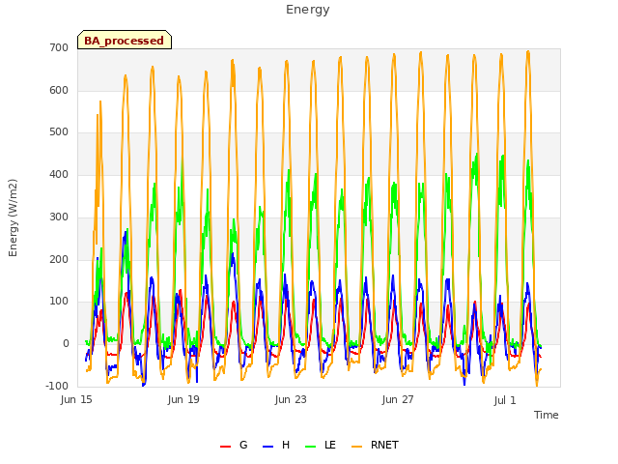Screen dimensions: 618x464
Task: Click the BA_processed annotation label
Action: 125,41
